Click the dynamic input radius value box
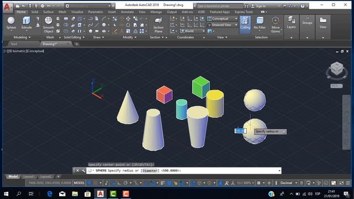 click(240, 131)
